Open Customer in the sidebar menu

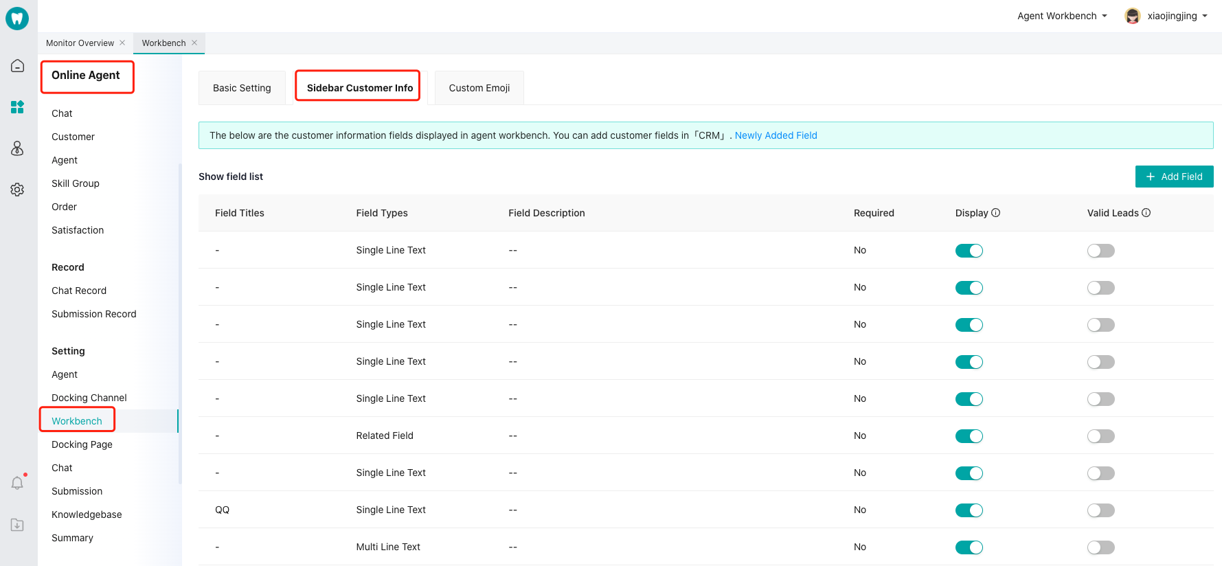coord(73,137)
